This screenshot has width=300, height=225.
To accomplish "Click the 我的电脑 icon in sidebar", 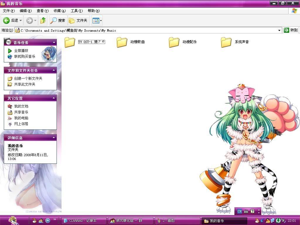I will pos(10,118).
